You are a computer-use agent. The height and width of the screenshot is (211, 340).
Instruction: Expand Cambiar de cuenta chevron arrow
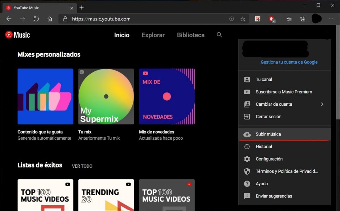tap(322, 104)
